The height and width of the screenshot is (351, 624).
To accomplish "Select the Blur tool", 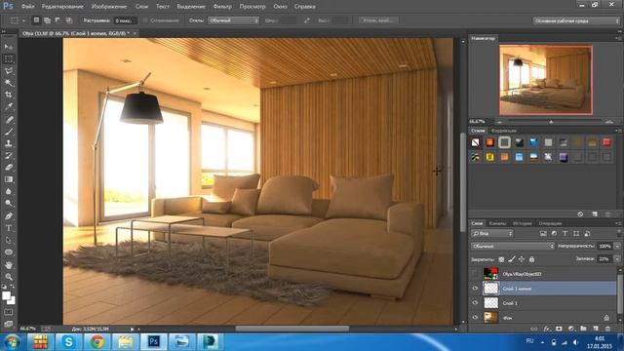I will (x=9, y=191).
